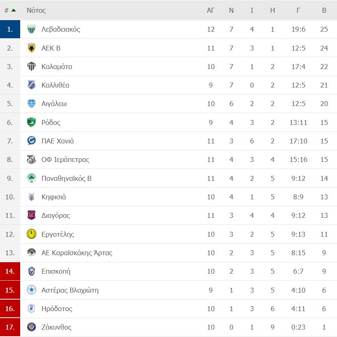Select the Νότος group header
Screen dimensions: 337x337
[36, 10]
